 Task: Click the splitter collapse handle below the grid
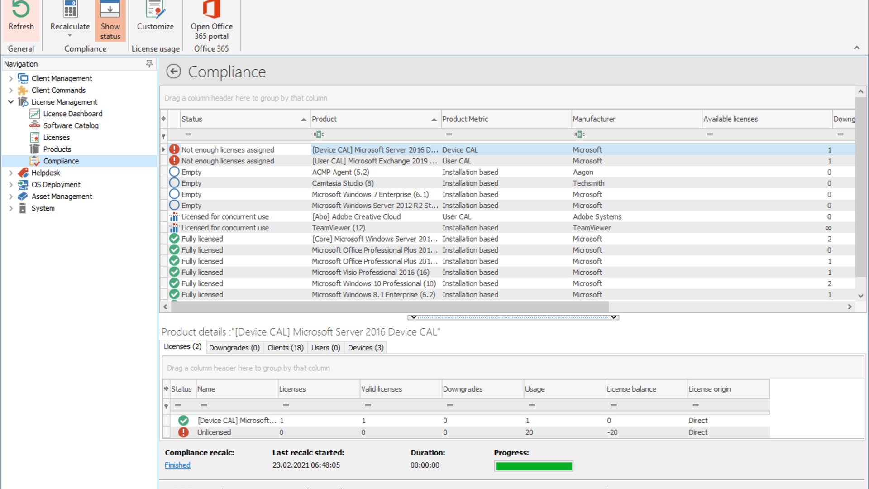pyautogui.click(x=513, y=317)
